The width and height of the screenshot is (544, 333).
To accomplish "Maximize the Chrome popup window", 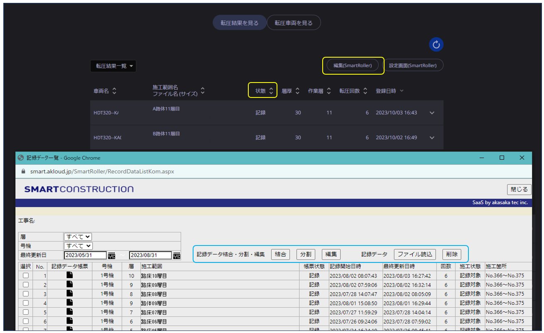I will click(x=502, y=158).
